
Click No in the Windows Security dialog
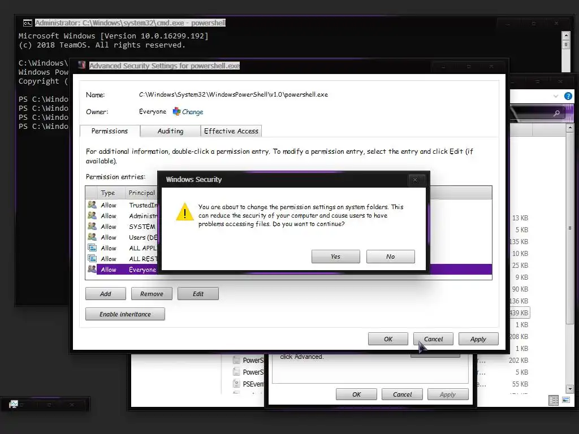(x=390, y=257)
